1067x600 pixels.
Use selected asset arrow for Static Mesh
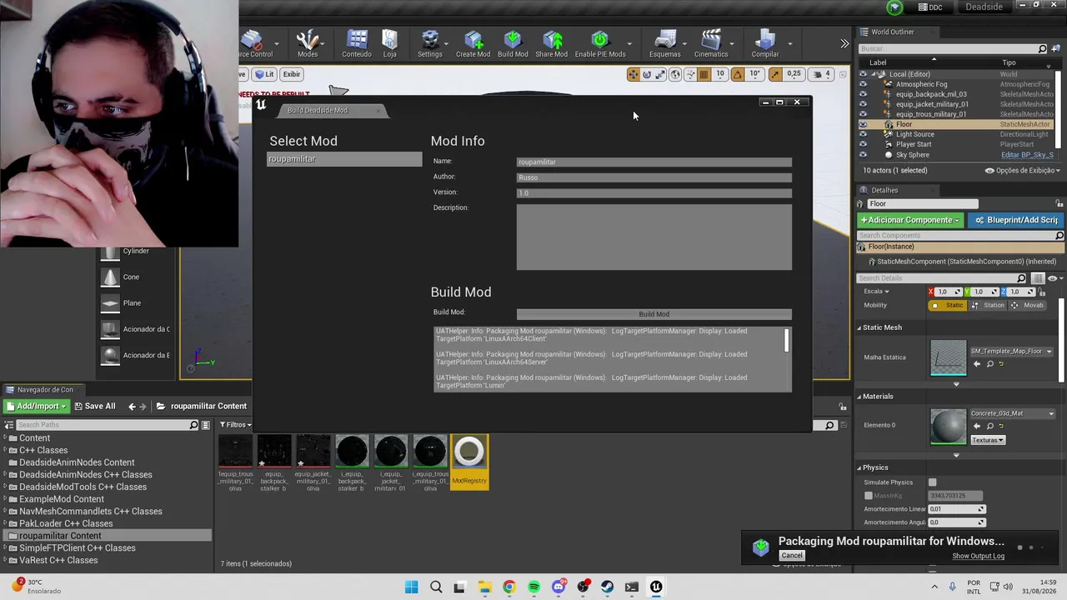click(977, 364)
